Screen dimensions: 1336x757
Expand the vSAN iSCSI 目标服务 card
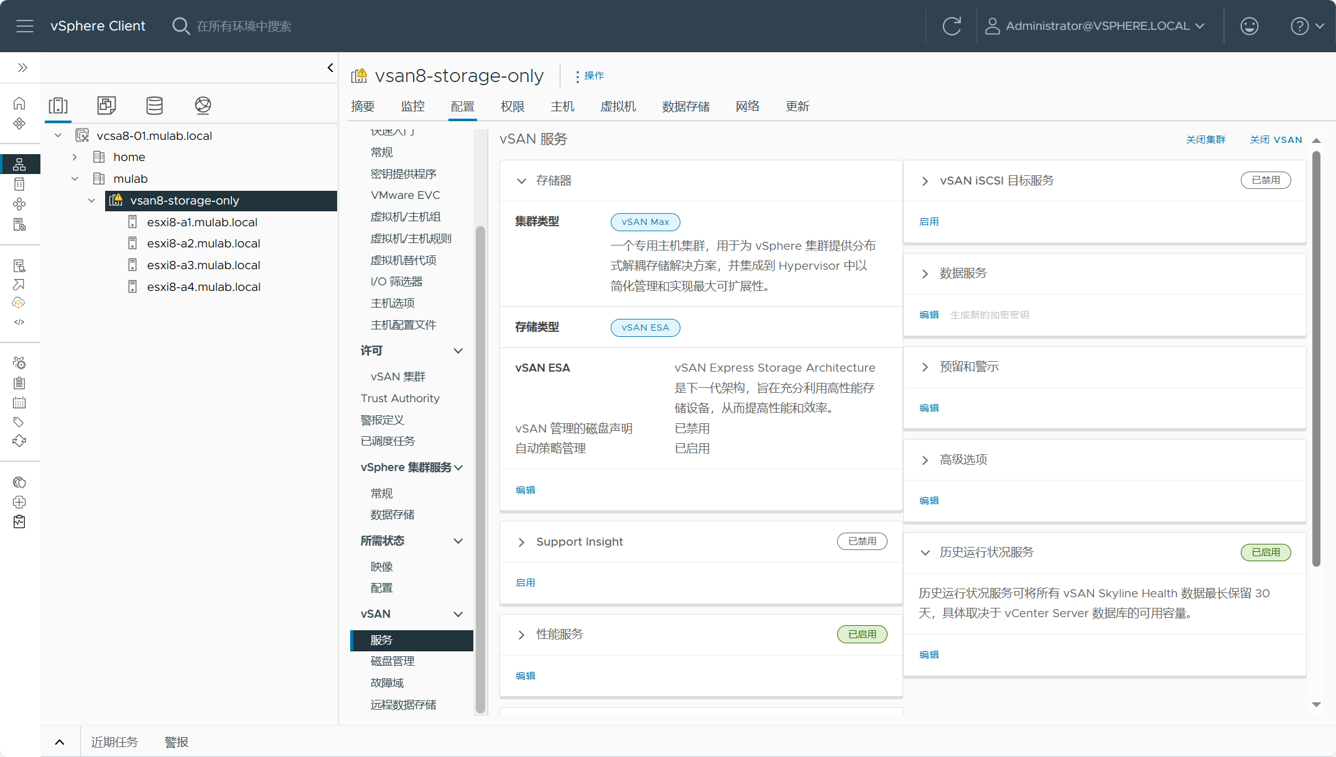click(925, 181)
